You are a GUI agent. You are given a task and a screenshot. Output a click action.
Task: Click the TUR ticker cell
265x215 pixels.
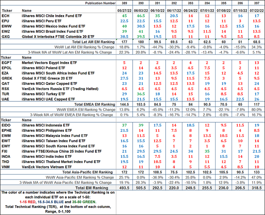tap(5, 94)
